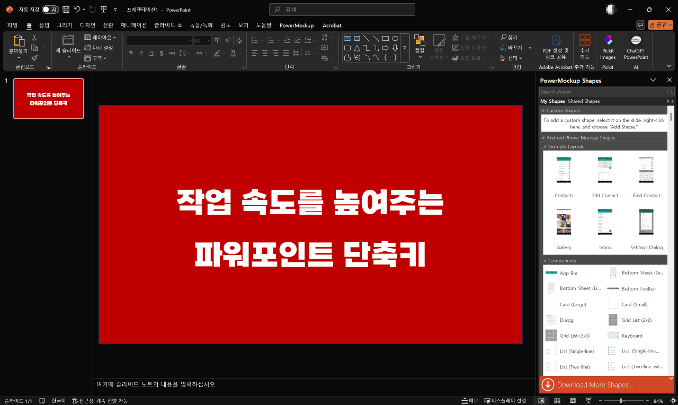Click the justify text alignment icon
Image resolution: width=678 pixels, height=405 pixels.
pos(286,53)
